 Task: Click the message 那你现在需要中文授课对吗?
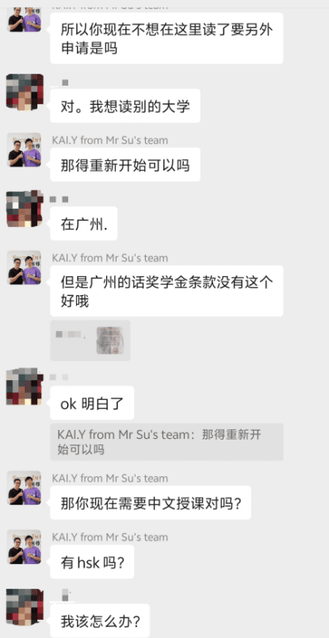click(x=151, y=502)
